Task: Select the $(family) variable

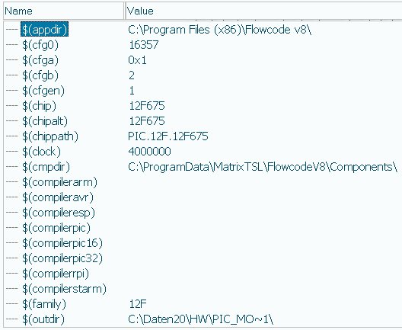Action: (x=44, y=304)
